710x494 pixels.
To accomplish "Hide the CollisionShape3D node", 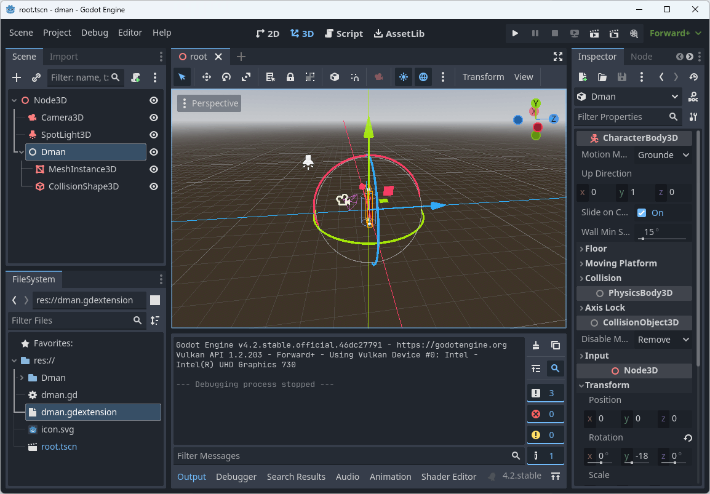I will (x=154, y=186).
